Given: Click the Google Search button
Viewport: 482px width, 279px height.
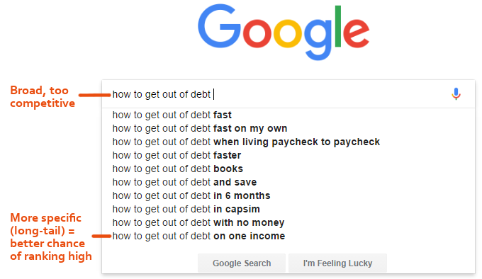Looking at the screenshot, I should [242, 263].
